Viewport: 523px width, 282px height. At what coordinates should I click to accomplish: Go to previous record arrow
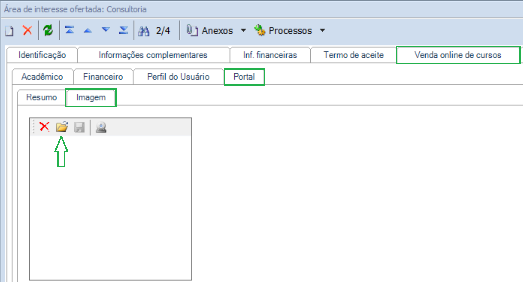pyautogui.click(x=87, y=31)
